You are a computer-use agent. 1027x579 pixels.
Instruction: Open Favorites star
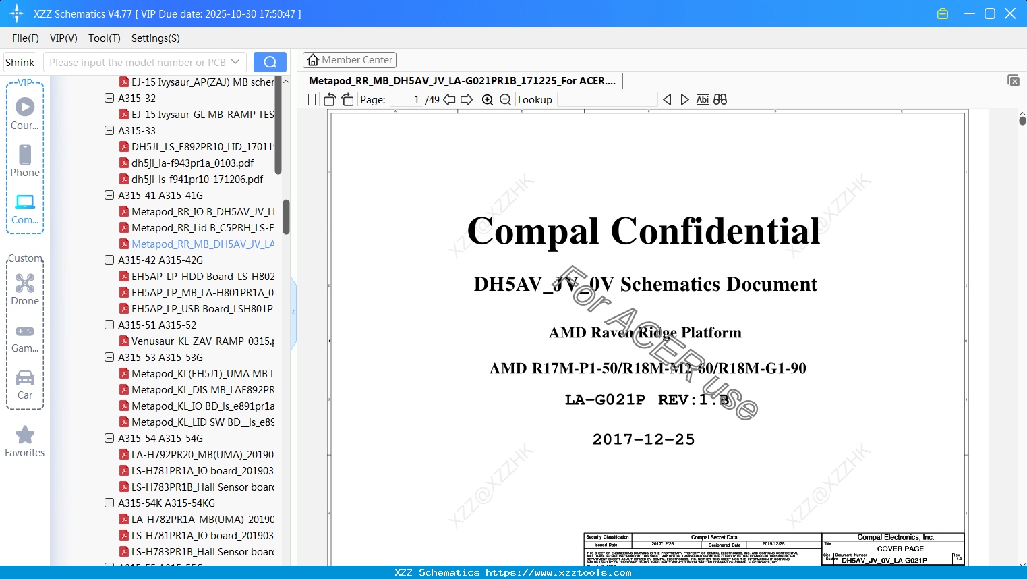pos(25,442)
